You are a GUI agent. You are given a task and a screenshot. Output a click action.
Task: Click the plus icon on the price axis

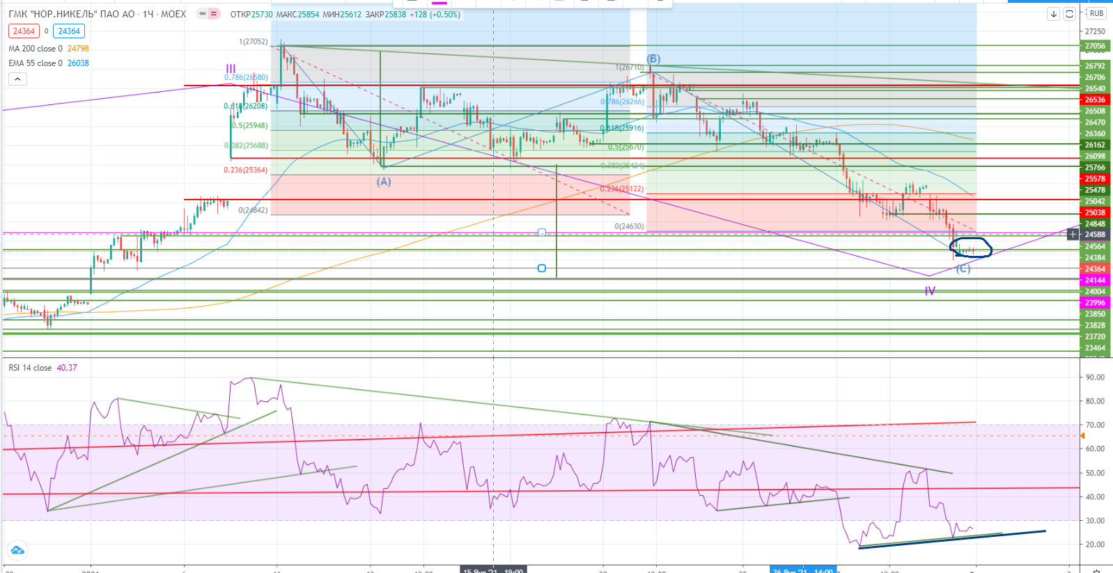click(x=1073, y=234)
